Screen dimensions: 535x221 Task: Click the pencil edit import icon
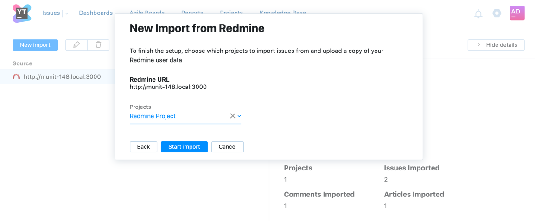click(x=76, y=45)
